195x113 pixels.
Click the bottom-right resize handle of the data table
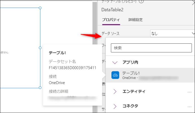[40, 88]
